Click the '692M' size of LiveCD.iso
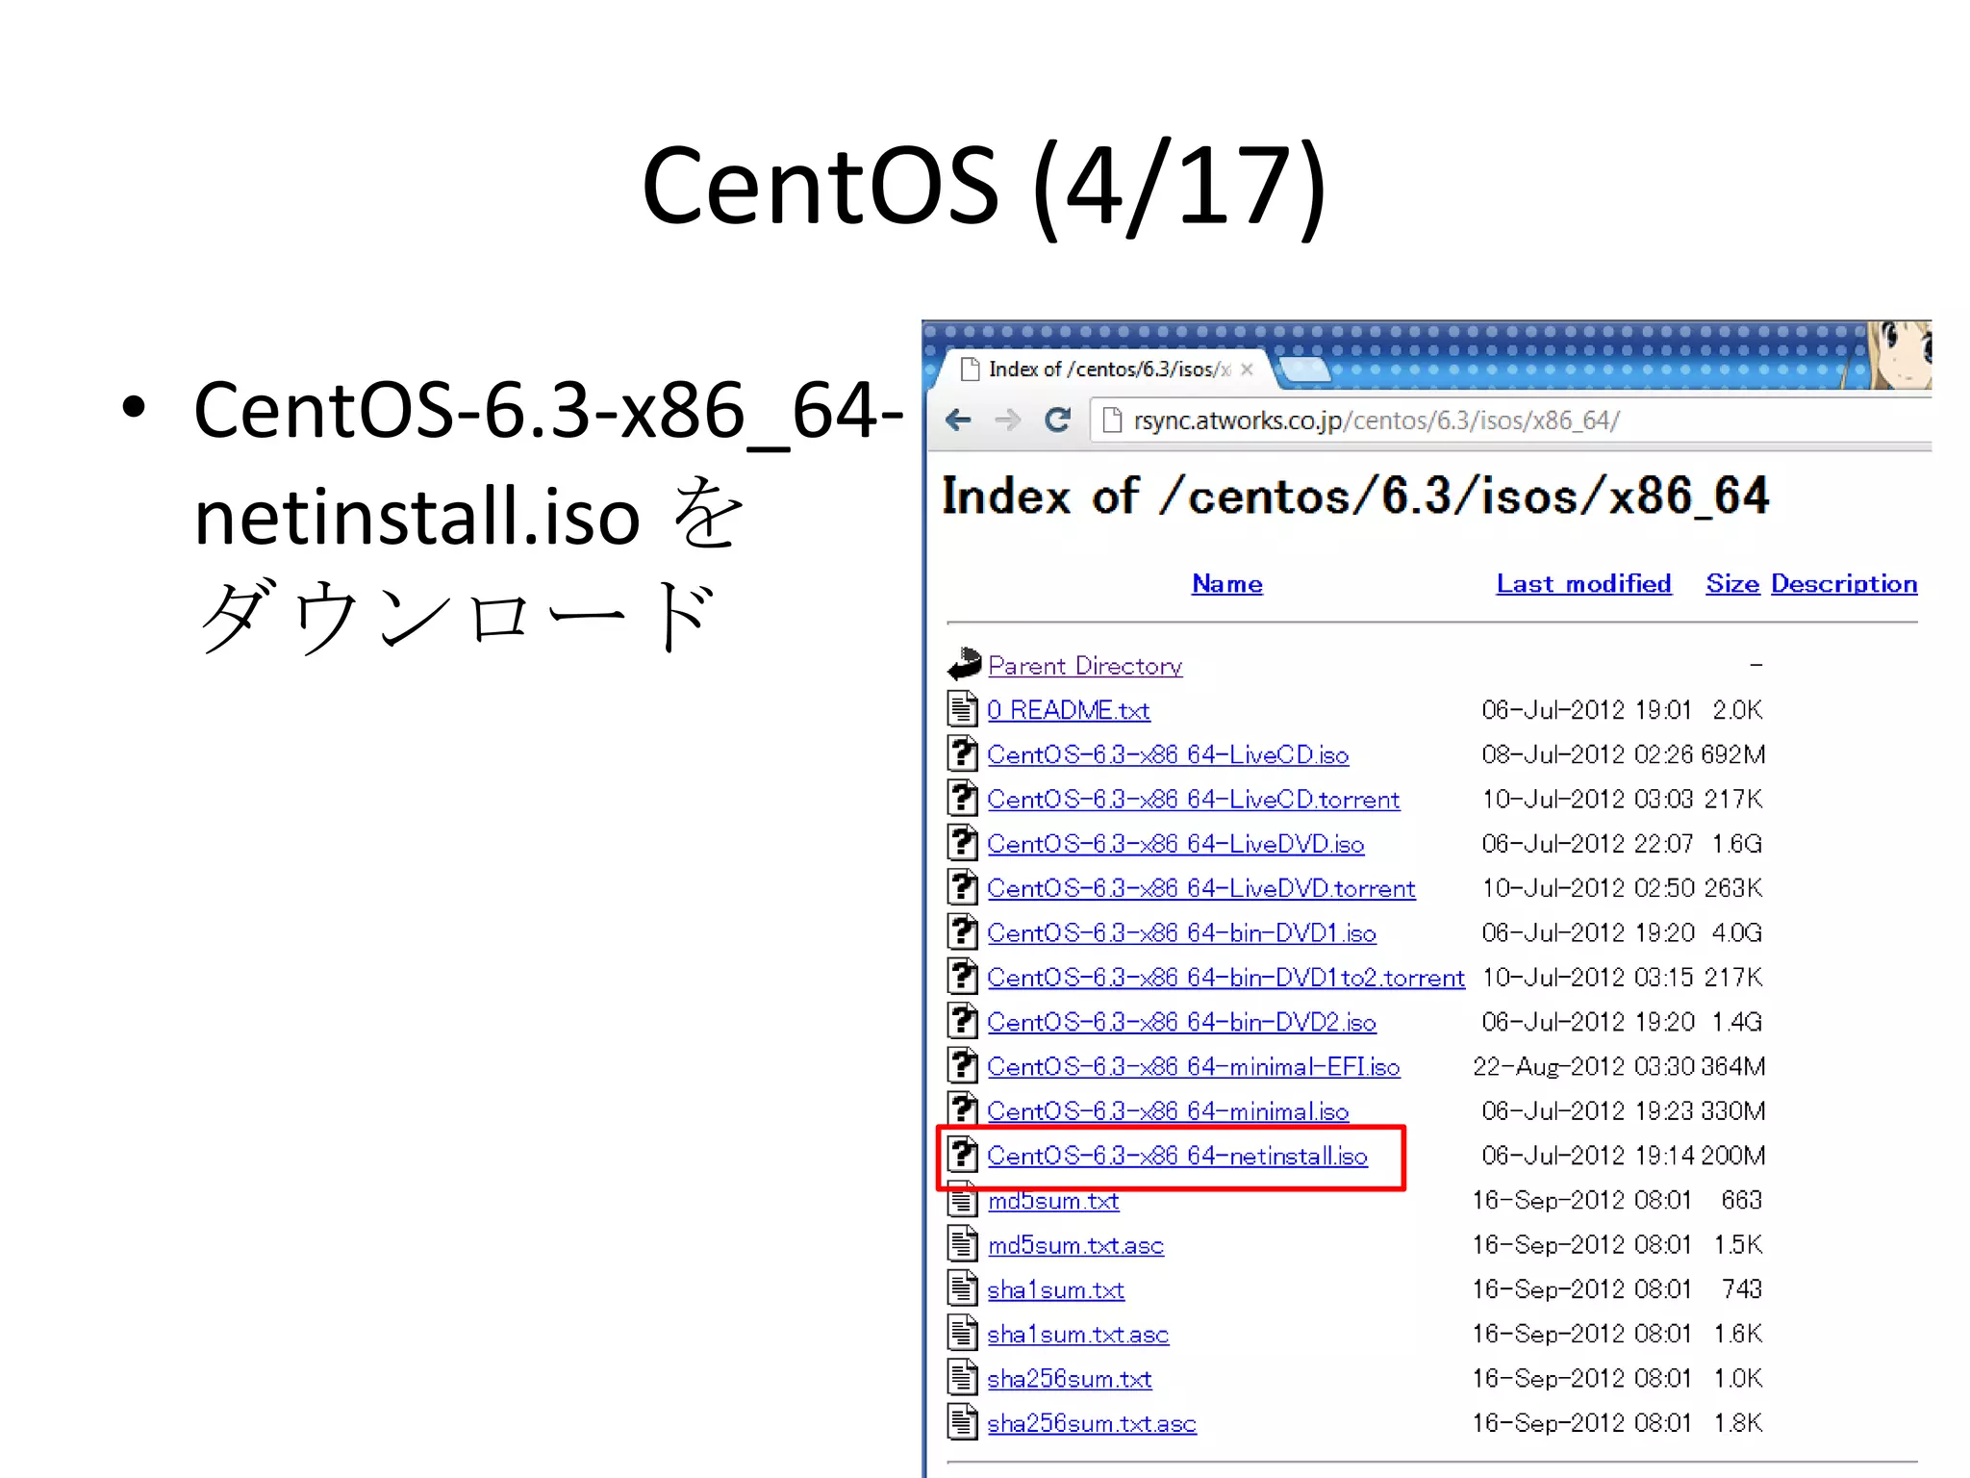 click(1732, 754)
